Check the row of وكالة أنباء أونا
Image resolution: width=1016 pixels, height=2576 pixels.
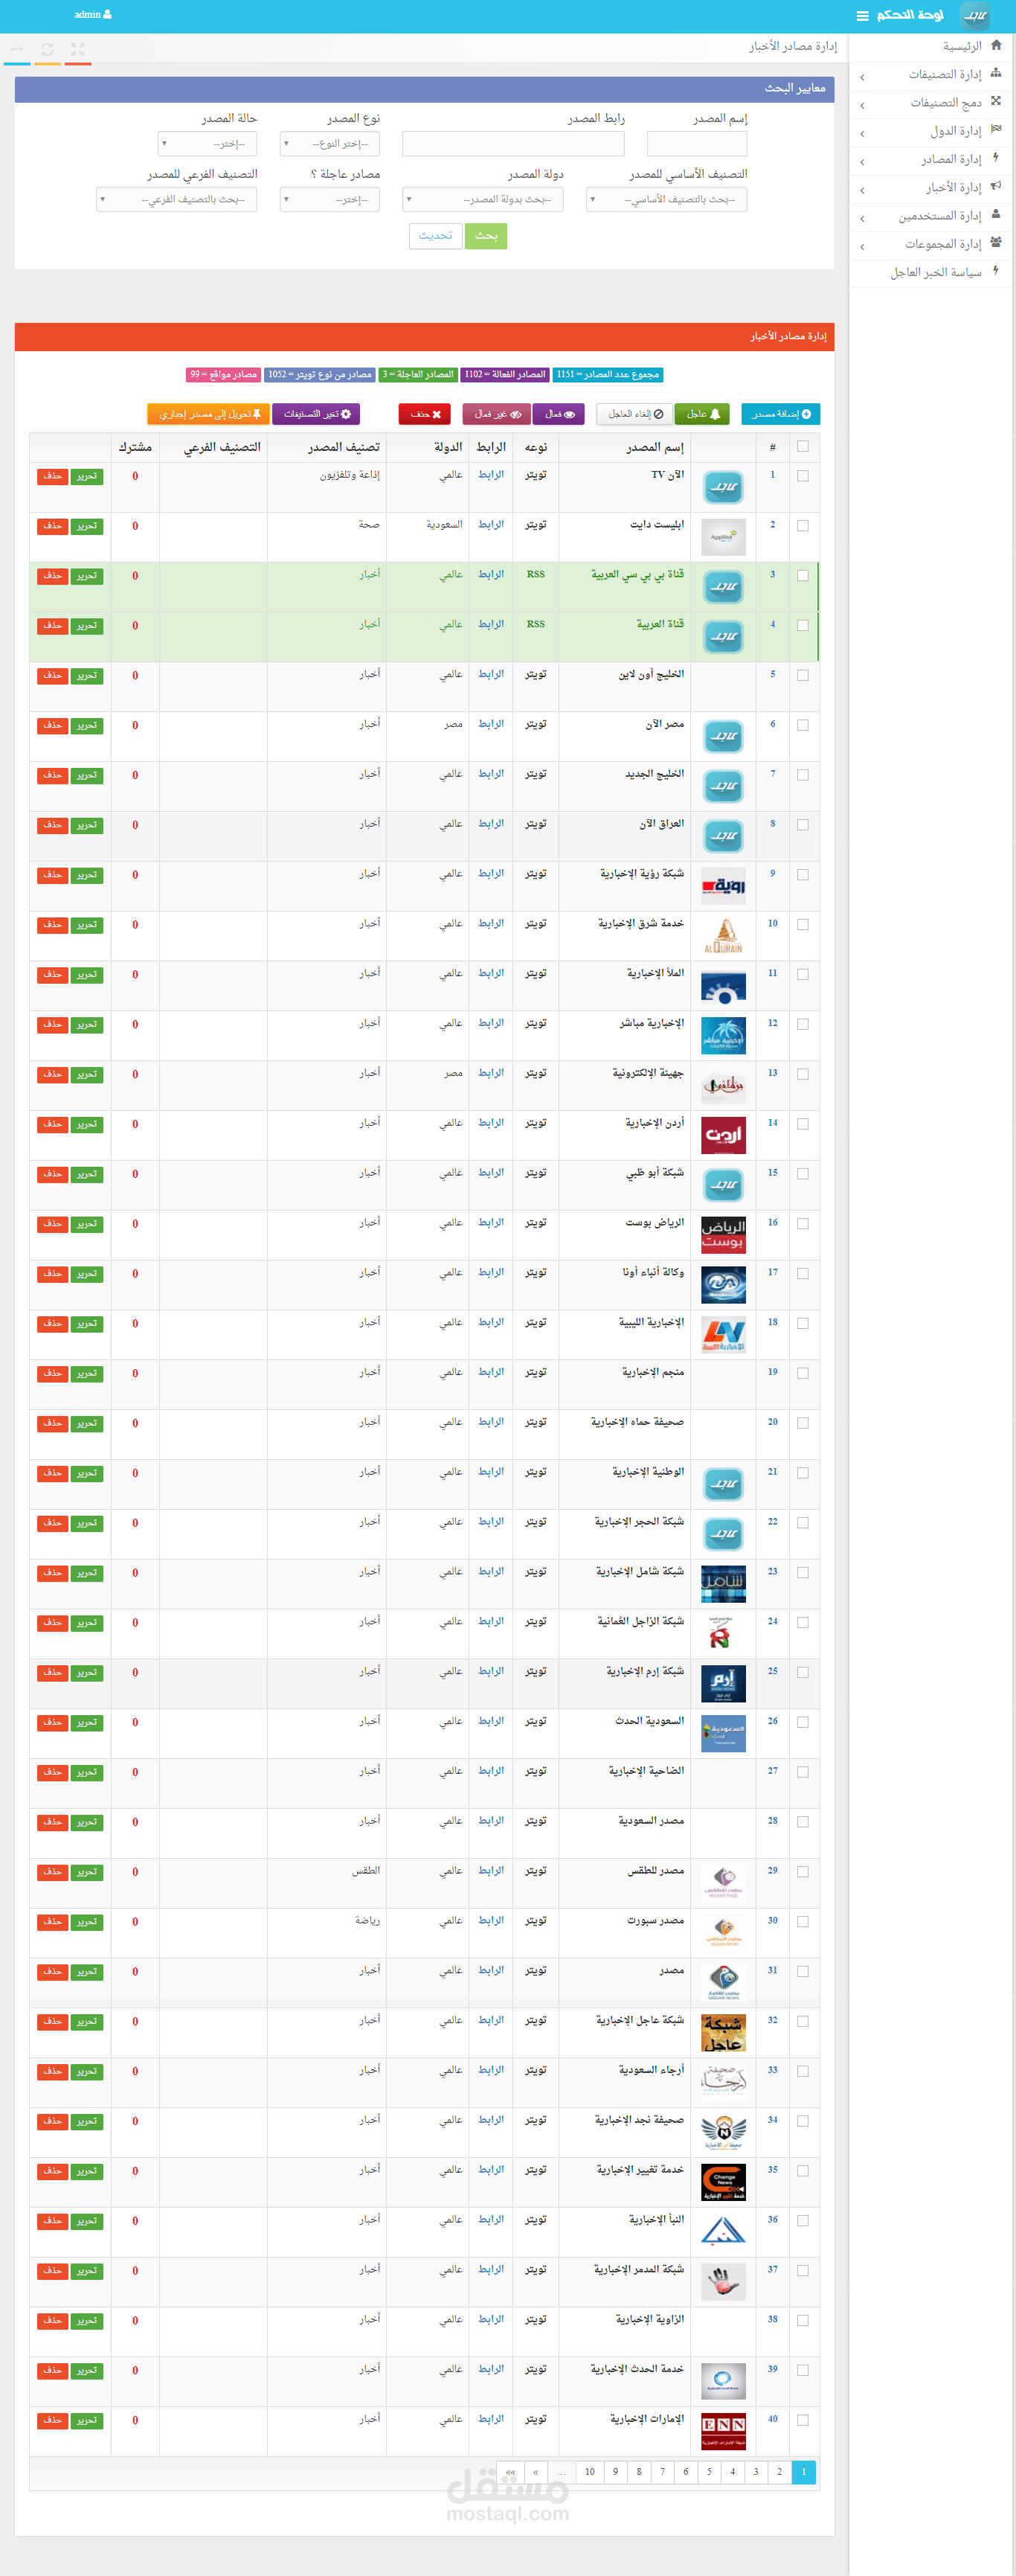802,1273
